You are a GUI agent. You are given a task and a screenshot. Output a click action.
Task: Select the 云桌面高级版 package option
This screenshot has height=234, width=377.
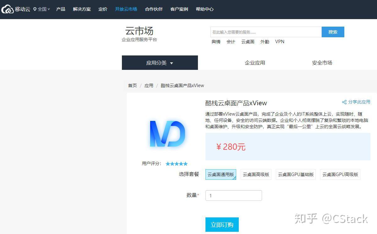tap(256, 174)
